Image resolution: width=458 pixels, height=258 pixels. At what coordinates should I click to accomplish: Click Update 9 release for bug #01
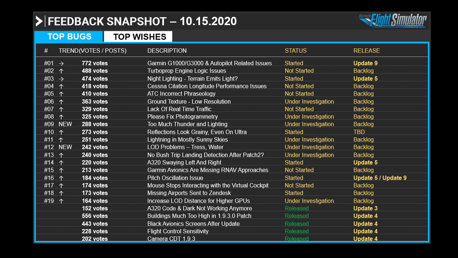(365, 63)
